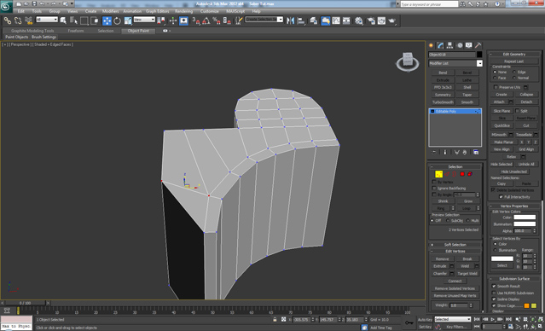
Task: Select Element sub-object level icon
Action: click(x=470, y=174)
